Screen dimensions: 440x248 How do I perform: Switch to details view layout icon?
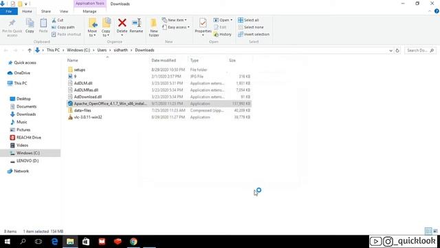(428, 231)
